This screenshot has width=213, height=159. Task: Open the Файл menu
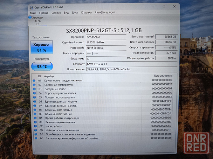pos(33,13)
